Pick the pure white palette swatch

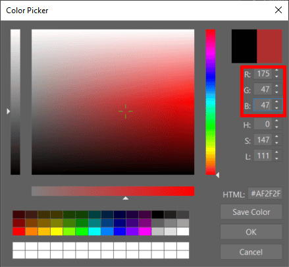click(183, 231)
